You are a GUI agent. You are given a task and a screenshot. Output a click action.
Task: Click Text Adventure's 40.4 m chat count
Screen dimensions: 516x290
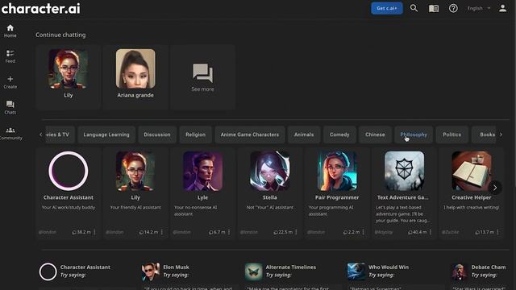[418, 232]
